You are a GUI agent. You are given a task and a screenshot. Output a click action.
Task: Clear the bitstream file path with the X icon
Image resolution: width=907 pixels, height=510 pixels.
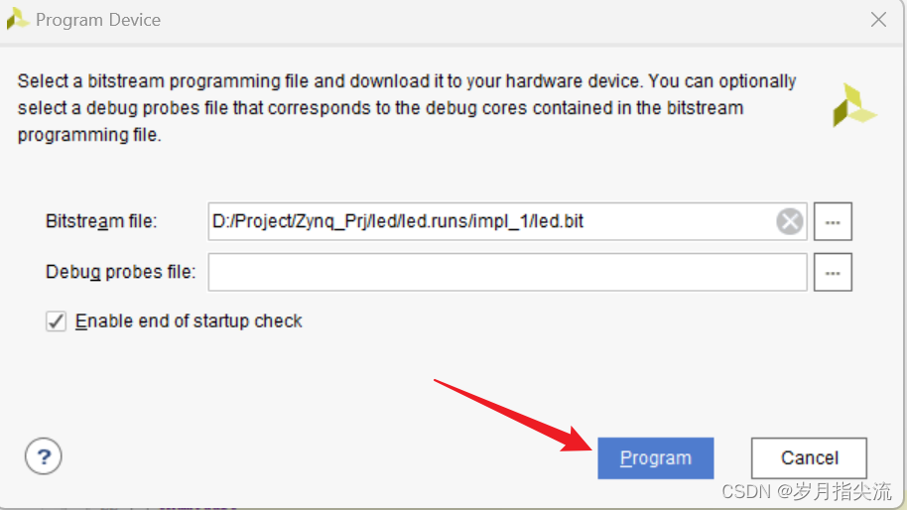coord(790,221)
